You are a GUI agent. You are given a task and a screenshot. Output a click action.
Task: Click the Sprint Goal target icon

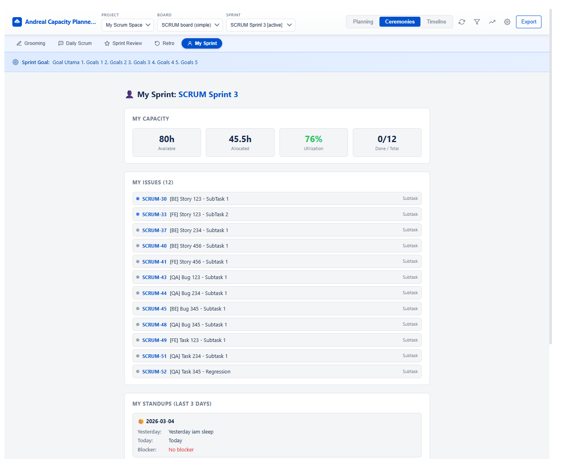(16, 62)
